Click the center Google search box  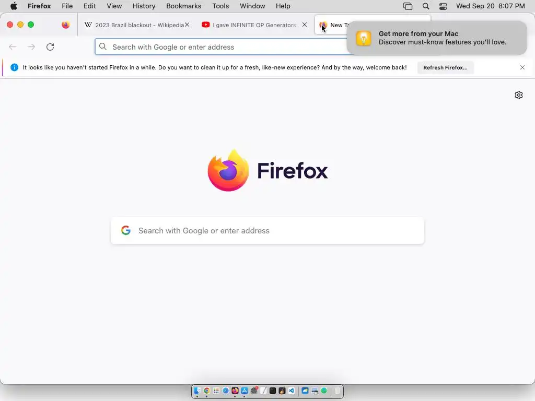(x=267, y=230)
